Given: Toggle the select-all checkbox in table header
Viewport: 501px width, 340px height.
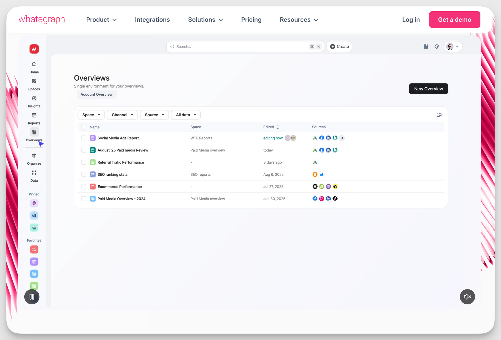Looking at the screenshot, I should (x=84, y=127).
